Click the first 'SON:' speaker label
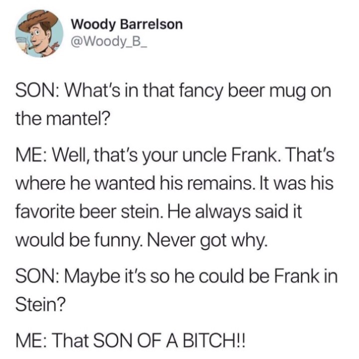This screenshot has width=359, height=359. 38,91
